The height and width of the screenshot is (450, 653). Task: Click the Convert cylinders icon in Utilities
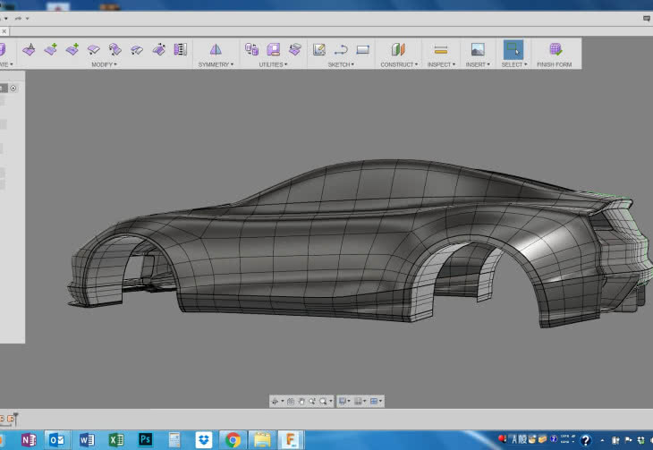point(251,49)
